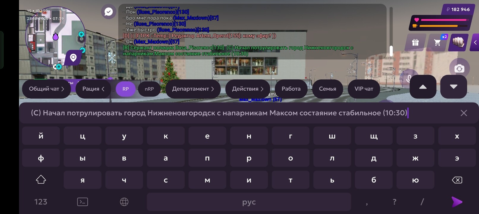
Task: Expand the Департамент chat options
Action: tap(193, 89)
